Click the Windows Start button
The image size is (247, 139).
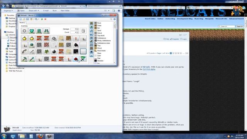click(x=4, y=136)
